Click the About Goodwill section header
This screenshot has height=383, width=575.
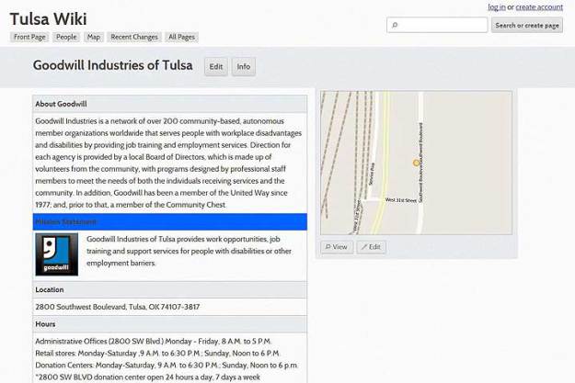coord(170,104)
